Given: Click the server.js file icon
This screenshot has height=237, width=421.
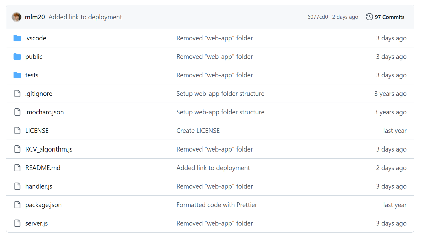Looking at the screenshot, I should point(17,223).
